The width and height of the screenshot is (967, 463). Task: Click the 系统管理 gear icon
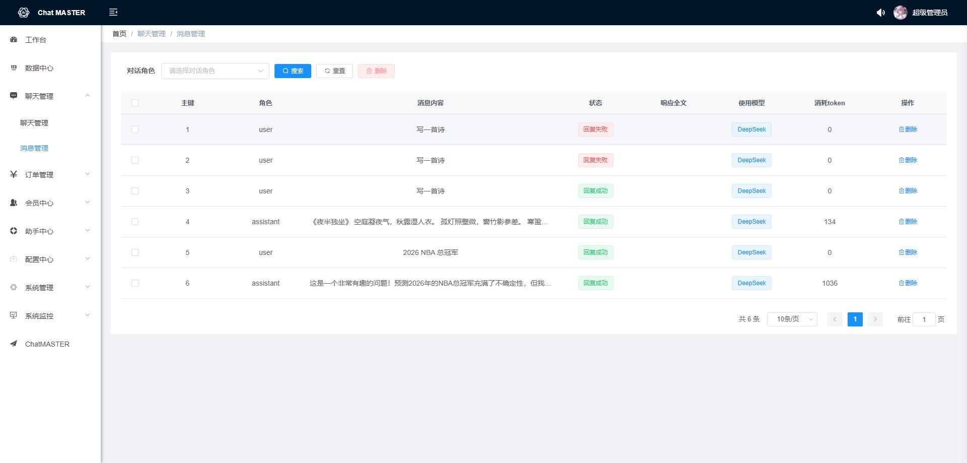click(x=14, y=287)
